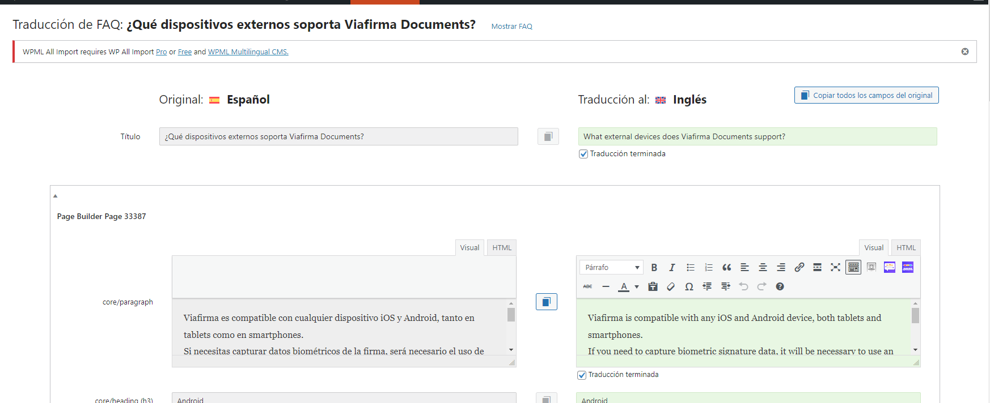
Task: Click the up arrow of the translation paragraph scrollbar
Action: [x=915, y=303]
